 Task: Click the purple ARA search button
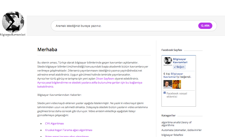(205, 26)
